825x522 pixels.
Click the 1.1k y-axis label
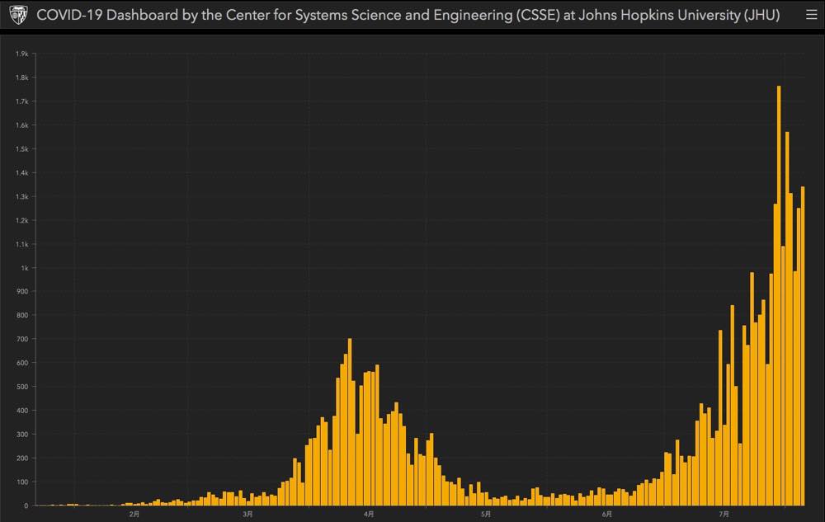point(22,244)
